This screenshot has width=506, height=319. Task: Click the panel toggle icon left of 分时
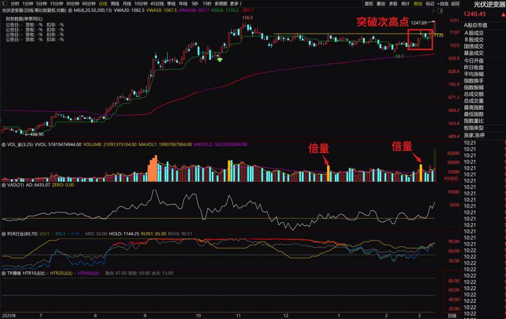point(5,4)
